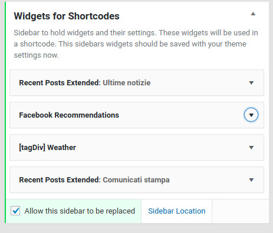Expand Ultime notizie widget dropdown arrow
This screenshot has height=233, width=273.
coord(251,83)
